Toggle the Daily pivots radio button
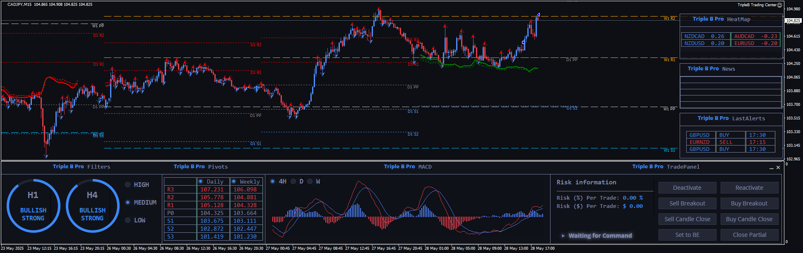 click(x=201, y=181)
